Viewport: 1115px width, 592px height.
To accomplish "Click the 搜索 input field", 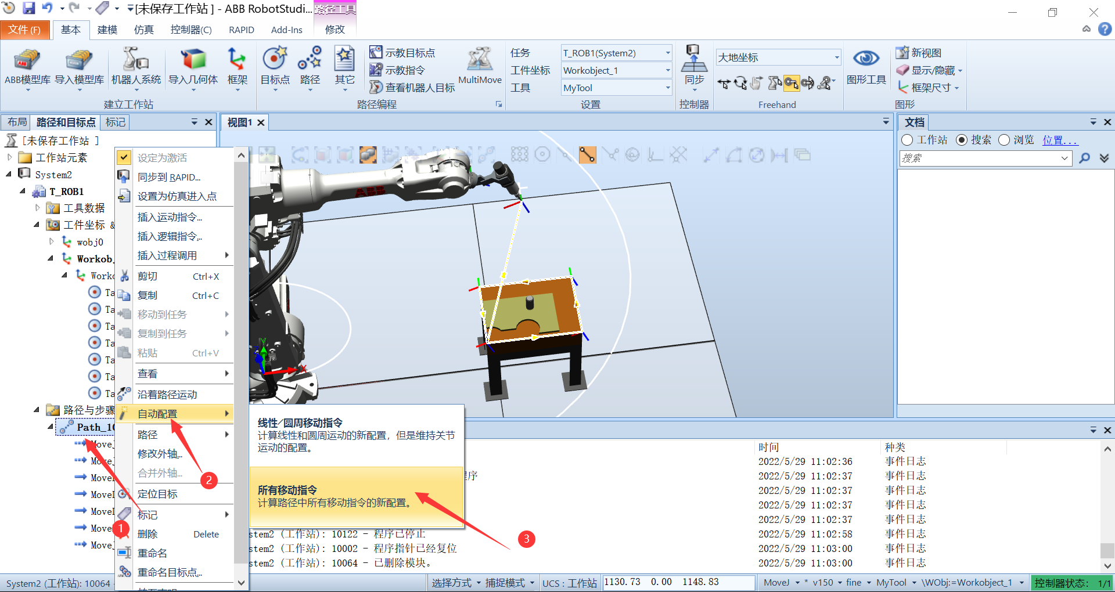I will (x=985, y=158).
